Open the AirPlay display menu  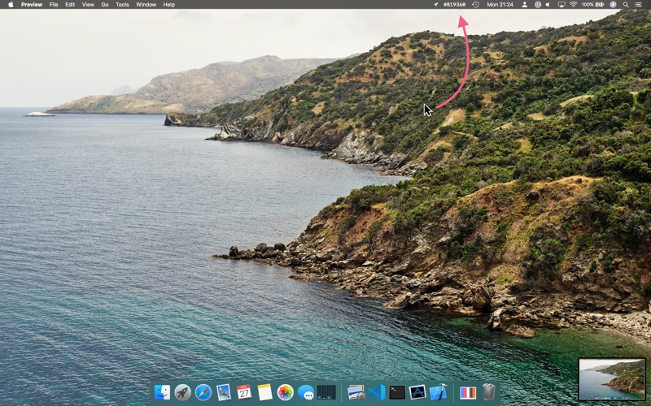(x=561, y=5)
